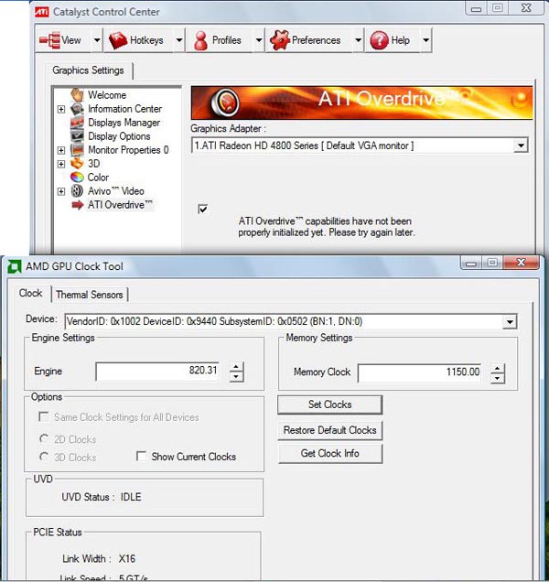Click the Profiles person icon
Viewport: 549px width, 582px height.
(200, 40)
